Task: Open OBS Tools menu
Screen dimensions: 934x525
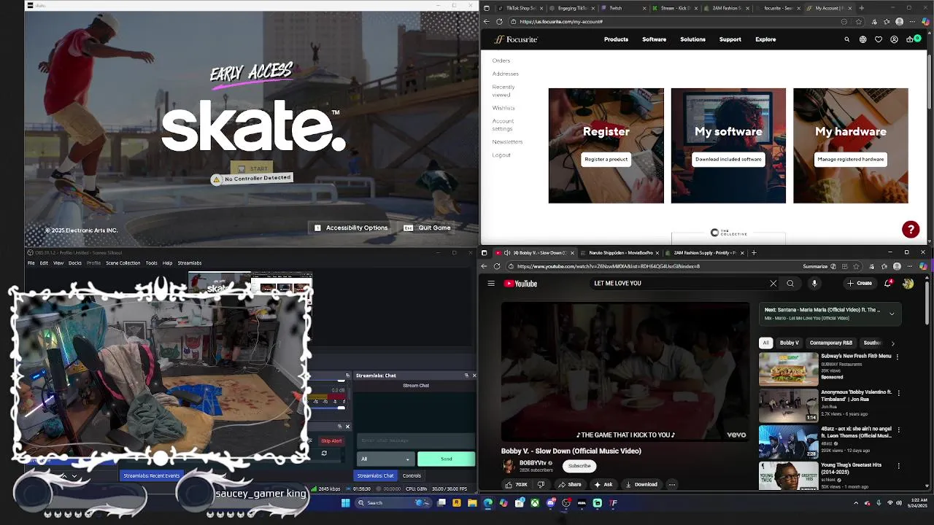Action: 151,262
